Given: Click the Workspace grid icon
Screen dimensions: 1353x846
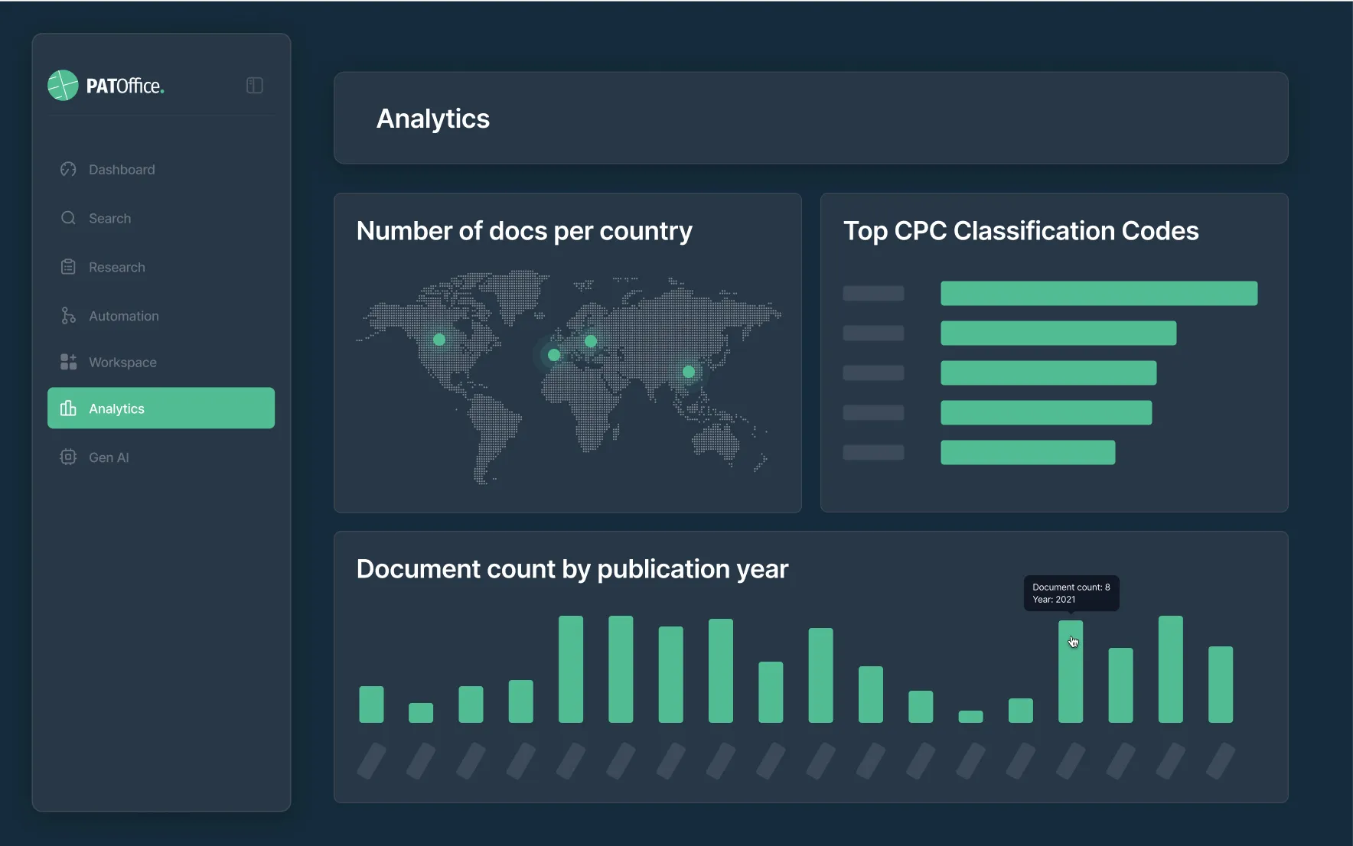Looking at the screenshot, I should [x=68, y=361].
